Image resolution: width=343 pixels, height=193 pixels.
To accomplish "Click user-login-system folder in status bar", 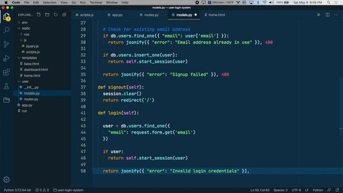I will tap(68, 190).
